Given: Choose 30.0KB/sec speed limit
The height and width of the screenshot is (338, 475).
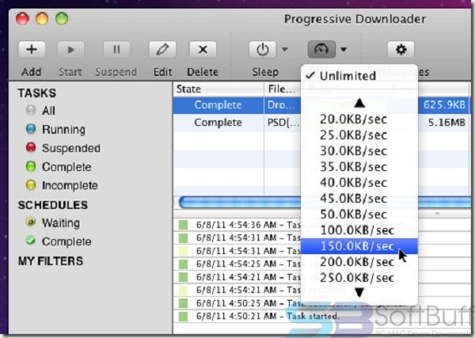Looking at the screenshot, I should pos(359,151).
